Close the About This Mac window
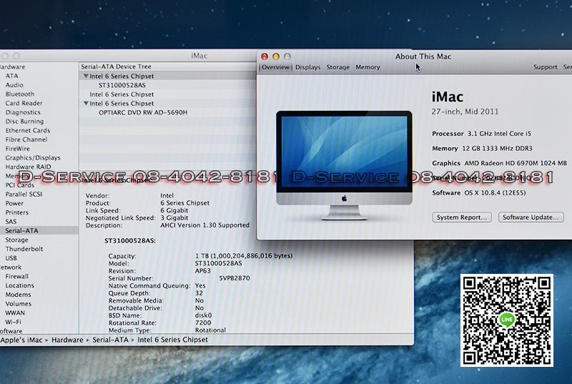 pyautogui.click(x=265, y=56)
